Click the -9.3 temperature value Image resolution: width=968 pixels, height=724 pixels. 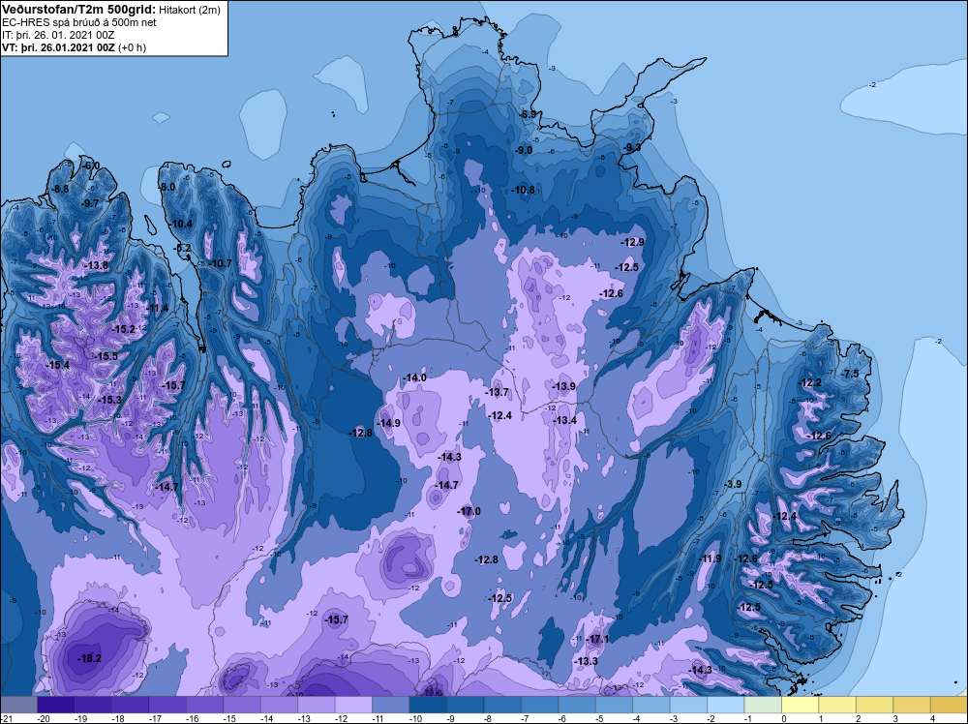631,147
